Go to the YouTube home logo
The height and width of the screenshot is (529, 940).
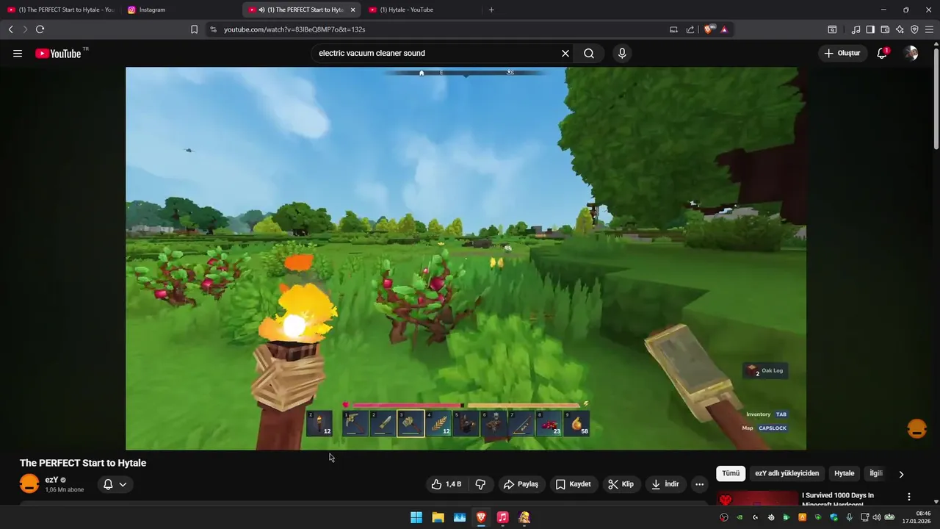(x=58, y=54)
